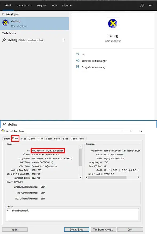Open the 5 Sesi tab
Image resolution: width=157 pixels, height=234 pixels.
click(57, 139)
